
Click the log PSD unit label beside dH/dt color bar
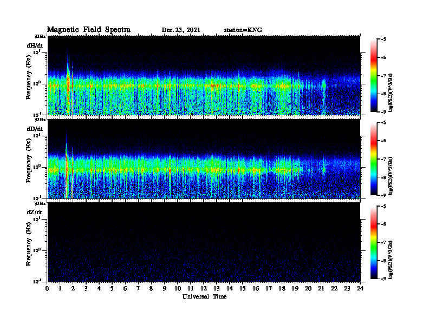pyautogui.click(x=391, y=92)
